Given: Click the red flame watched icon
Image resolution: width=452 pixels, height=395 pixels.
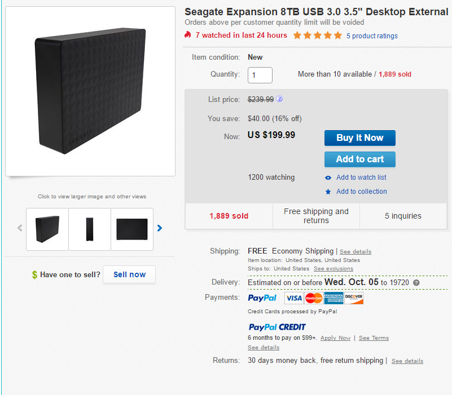Looking at the screenshot, I should 188,35.
